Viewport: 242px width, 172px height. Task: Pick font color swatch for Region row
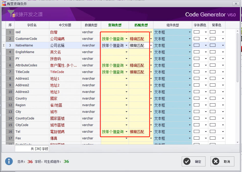[x=197, y=105]
